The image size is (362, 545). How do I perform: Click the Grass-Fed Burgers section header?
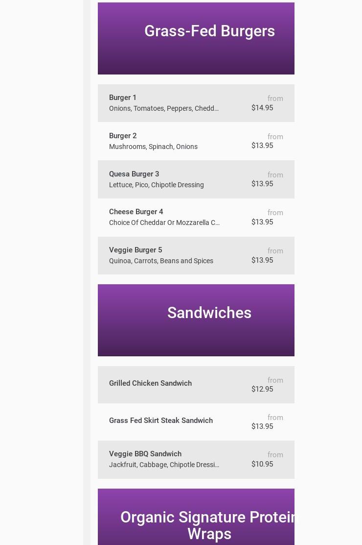click(209, 31)
